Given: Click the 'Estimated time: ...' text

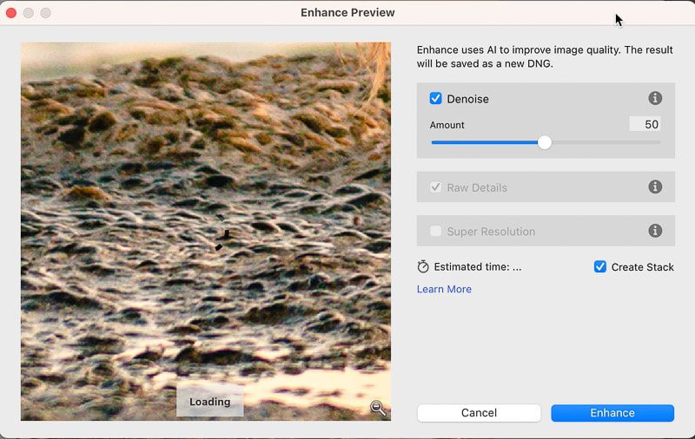Looking at the screenshot, I should point(477,267).
